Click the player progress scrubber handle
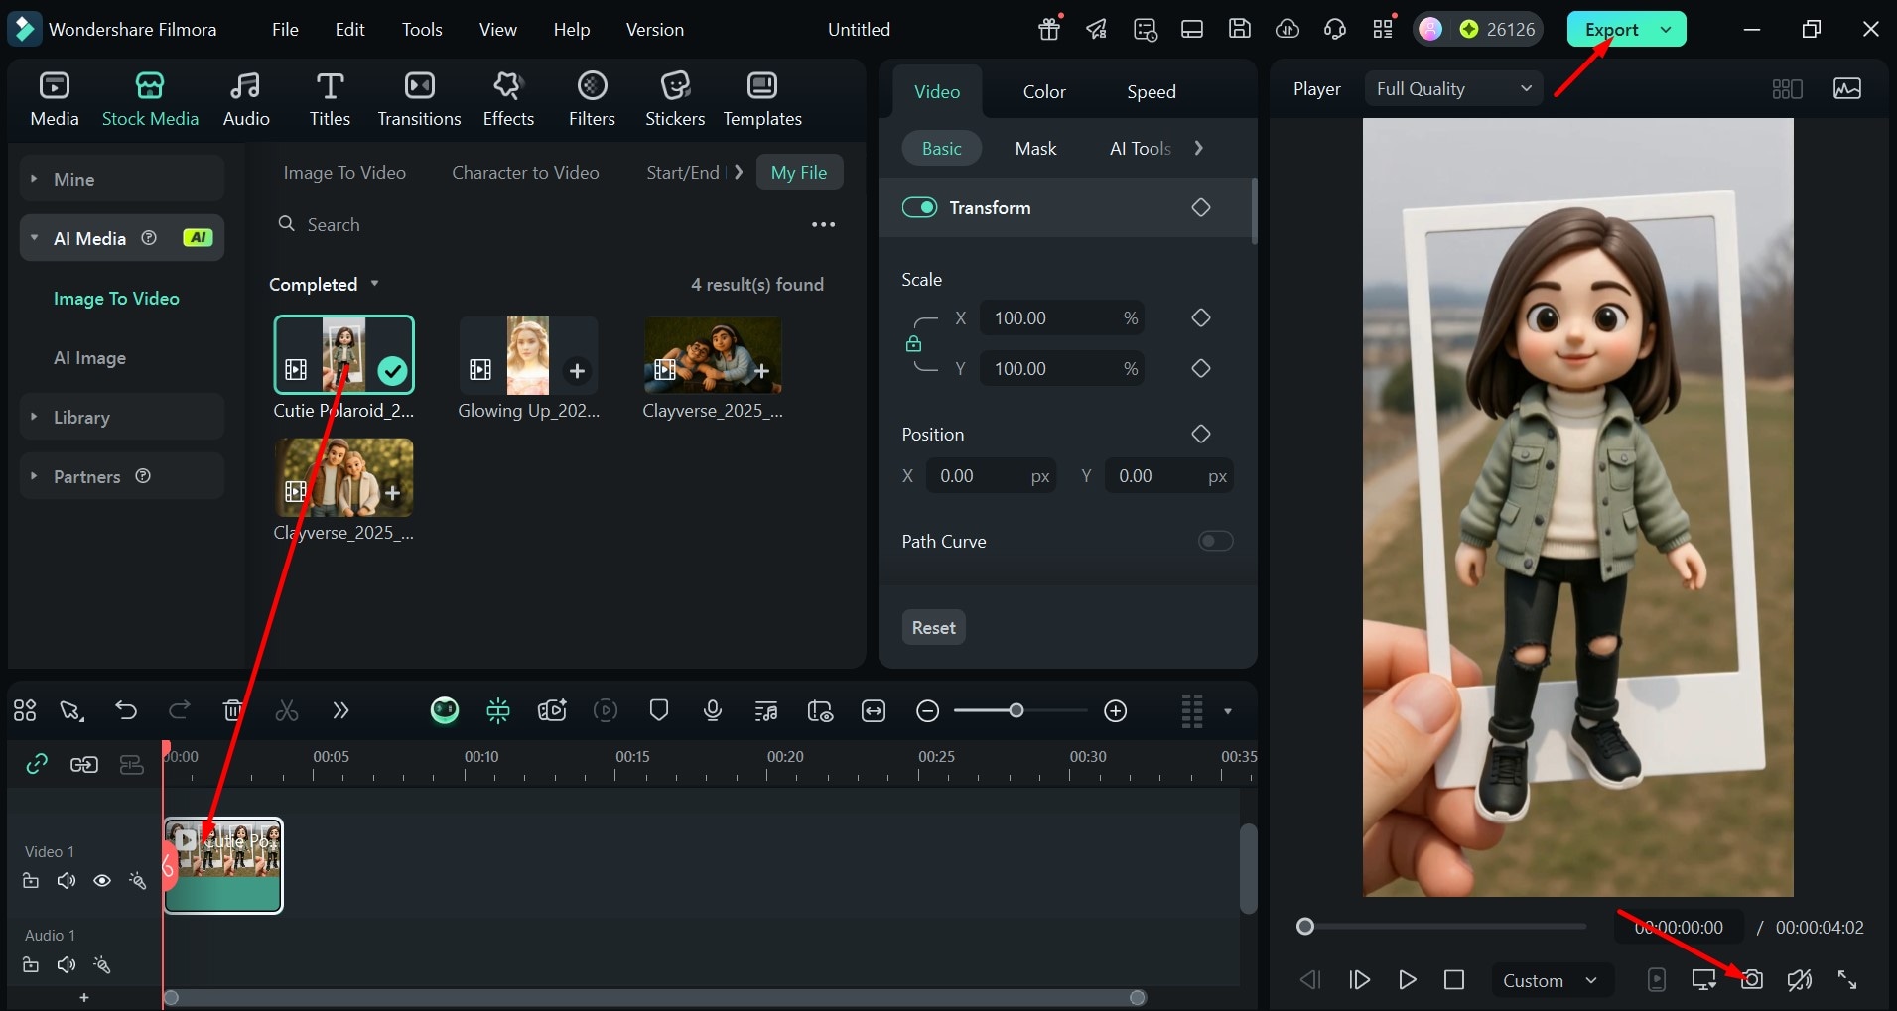1897x1011 pixels. pos(1305,926)
